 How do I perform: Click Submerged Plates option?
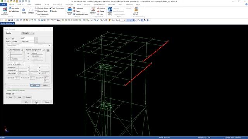click(81, 14)
